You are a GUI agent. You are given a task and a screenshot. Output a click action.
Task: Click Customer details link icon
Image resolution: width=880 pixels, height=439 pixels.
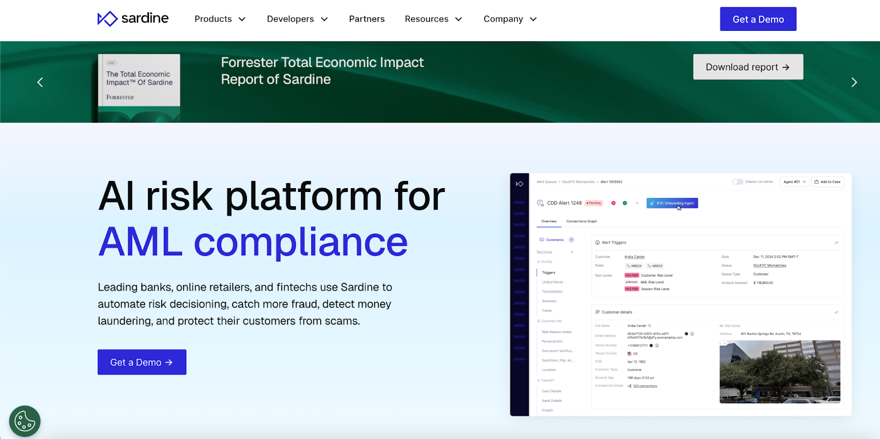coord(837,312)
